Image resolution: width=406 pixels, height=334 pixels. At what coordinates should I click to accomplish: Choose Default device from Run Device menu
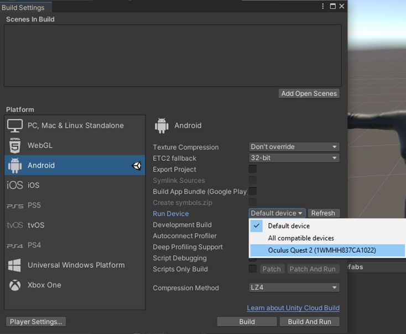327,226
